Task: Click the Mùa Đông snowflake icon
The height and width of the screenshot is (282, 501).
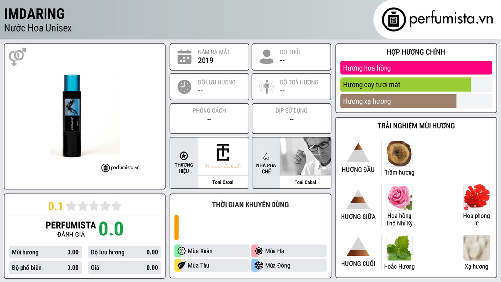Action: coord(259,265)
